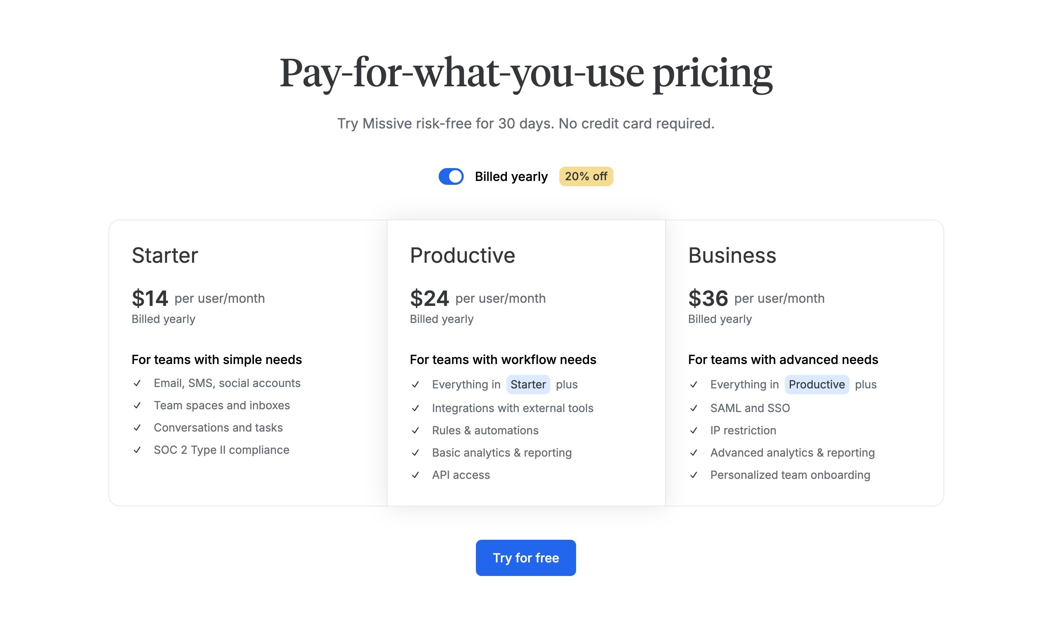Screen dimensions: 1052x632
Task: Click Integrations with external tools feature
Action: tap(512, 408)
